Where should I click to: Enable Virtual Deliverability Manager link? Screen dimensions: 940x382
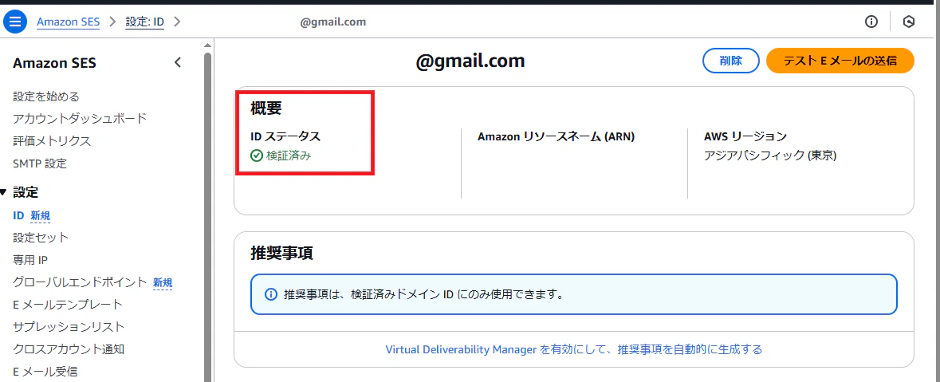pos(574,349)
